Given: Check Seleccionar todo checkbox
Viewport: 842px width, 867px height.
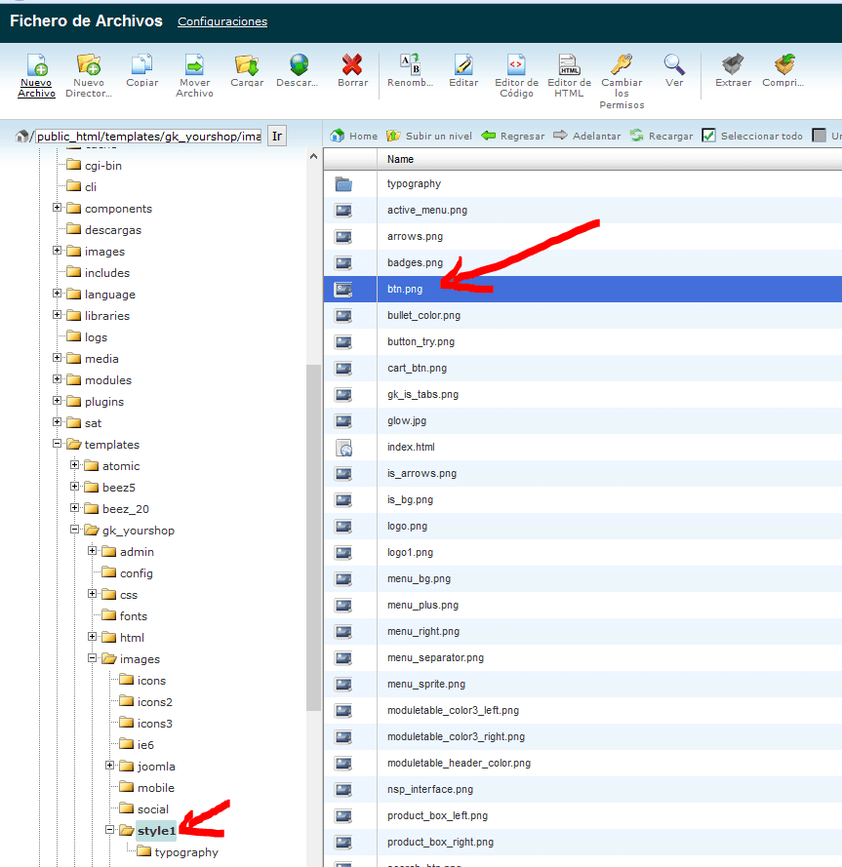Looking at the screenshot, I should click(x=708, y=136).
